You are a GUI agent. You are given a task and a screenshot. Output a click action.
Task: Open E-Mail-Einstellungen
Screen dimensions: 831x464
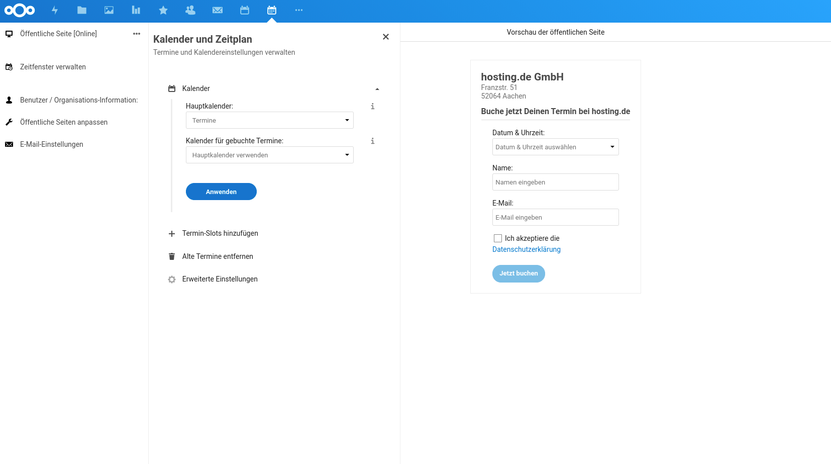(52, 144)
